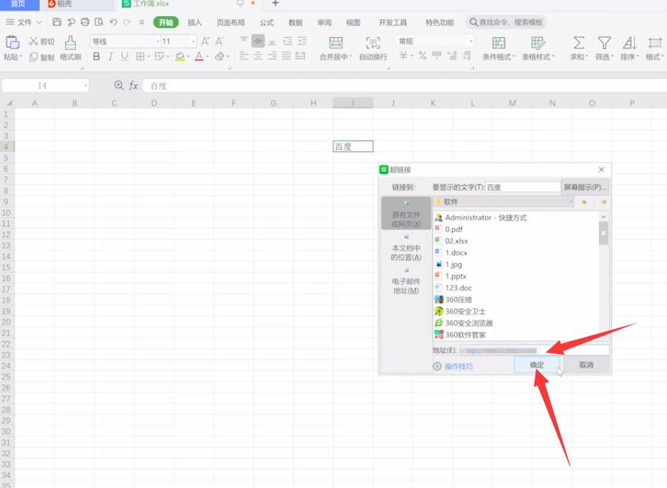667x488 pixels.
Task: Click the 要显示的文字 input field
Action: [x=523, y=187]
